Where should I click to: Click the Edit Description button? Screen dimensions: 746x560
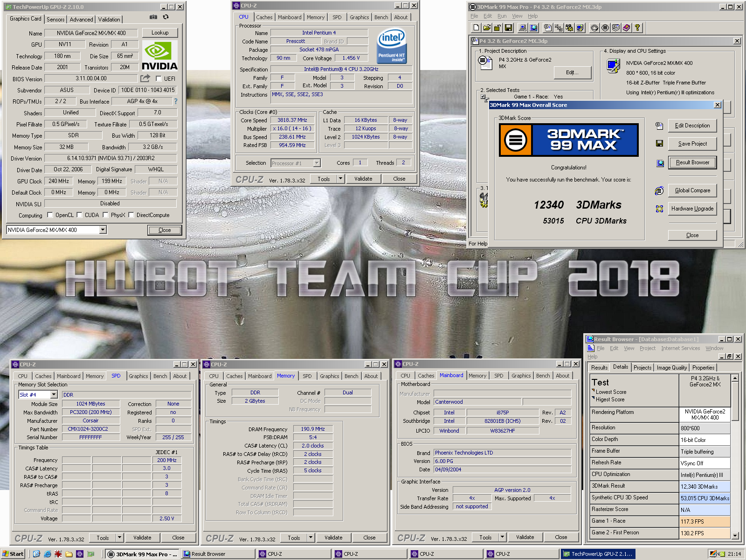[692, 126]
